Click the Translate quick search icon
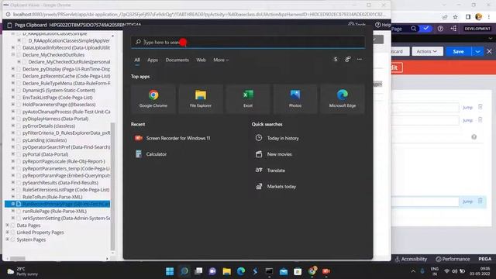 pos(259,170)
